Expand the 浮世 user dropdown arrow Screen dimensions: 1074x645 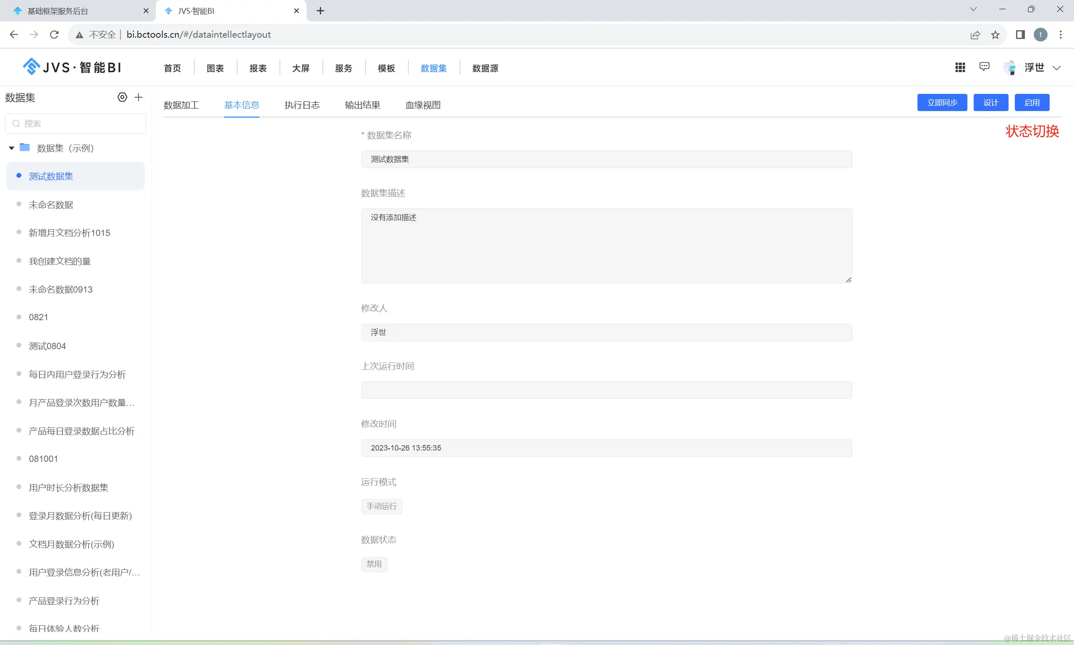click(x=1056, y=68)
